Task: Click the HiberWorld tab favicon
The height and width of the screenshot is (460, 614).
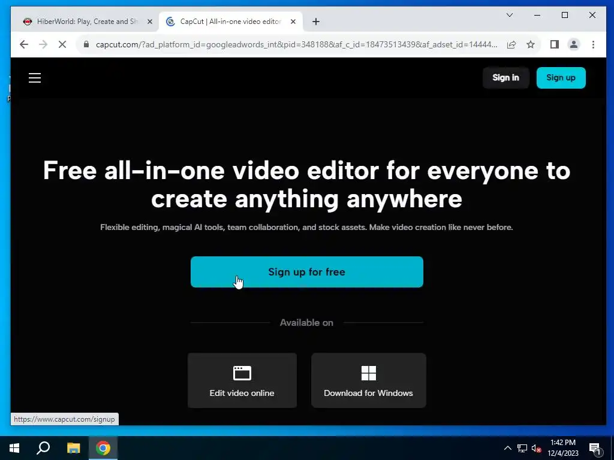Action: pos(28,22)
